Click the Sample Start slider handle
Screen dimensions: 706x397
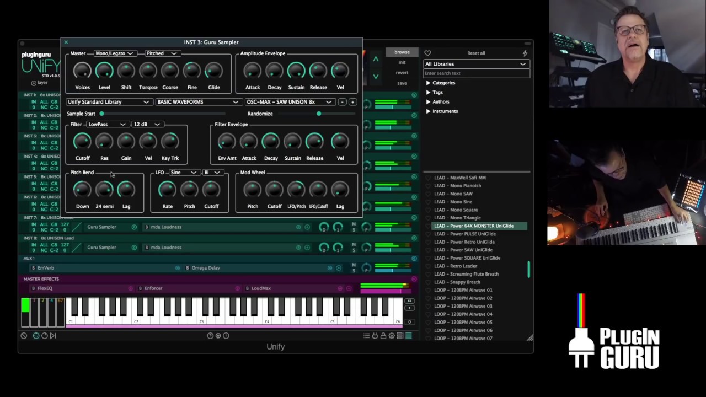[101, 114]
